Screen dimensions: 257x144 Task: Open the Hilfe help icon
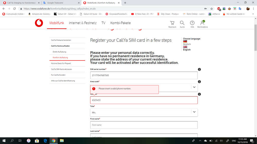pos(192,24)
